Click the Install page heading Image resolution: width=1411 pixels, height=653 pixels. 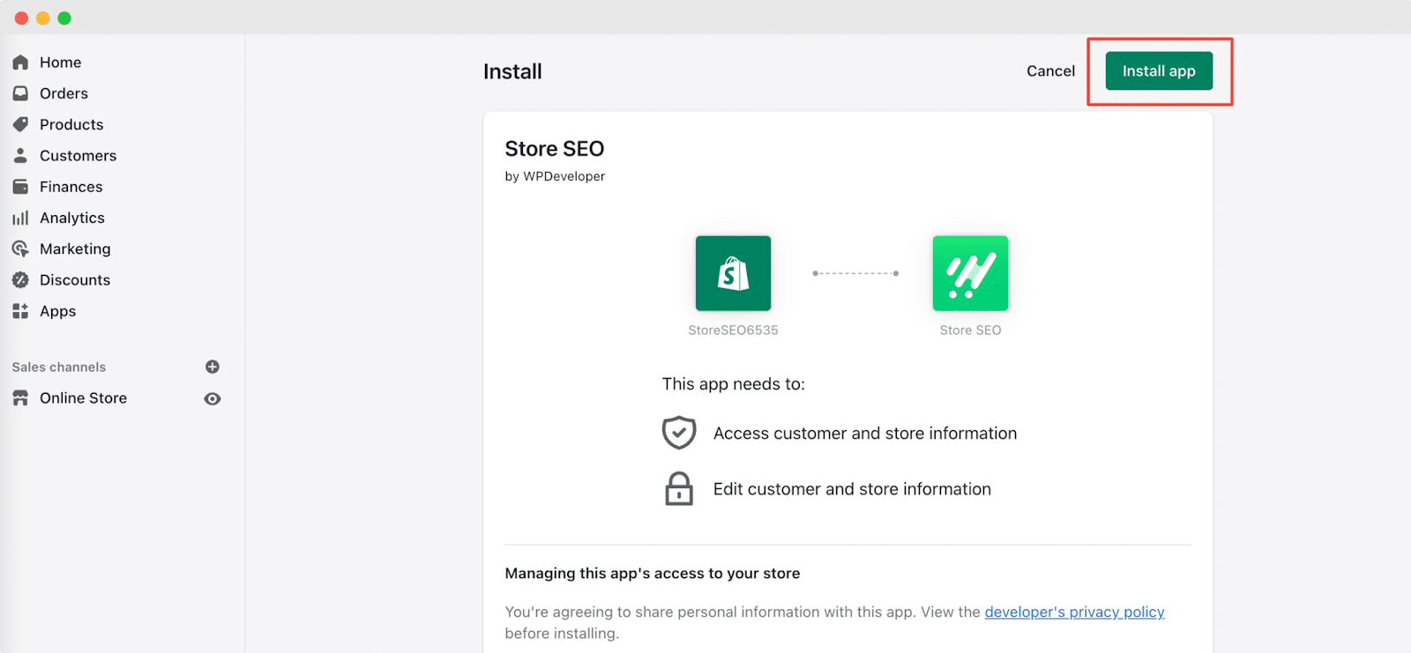512,71
